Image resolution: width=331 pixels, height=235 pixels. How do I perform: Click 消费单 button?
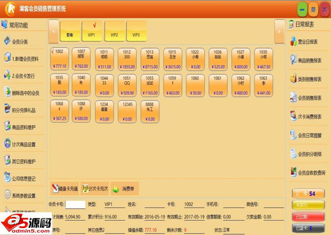coord(125,188)
